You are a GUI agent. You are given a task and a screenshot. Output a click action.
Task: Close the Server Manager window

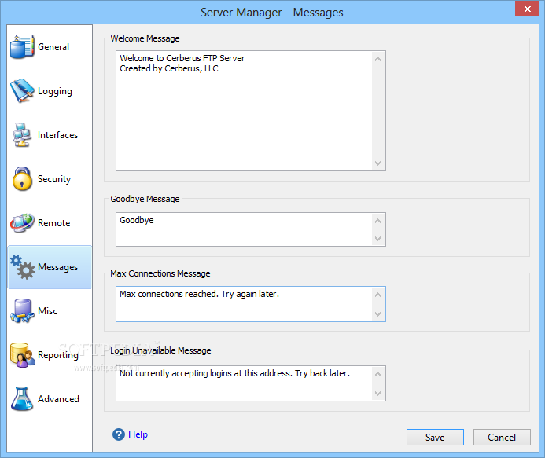(527, 9)
